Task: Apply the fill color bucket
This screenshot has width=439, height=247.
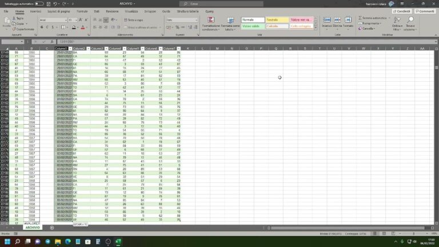Action: (74, 27)
